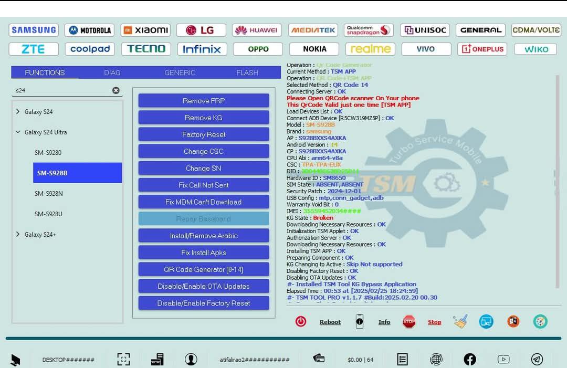567x368 pixels.
Task: Expand the Galaxy S24 tree node
Action: coord(18,111)
